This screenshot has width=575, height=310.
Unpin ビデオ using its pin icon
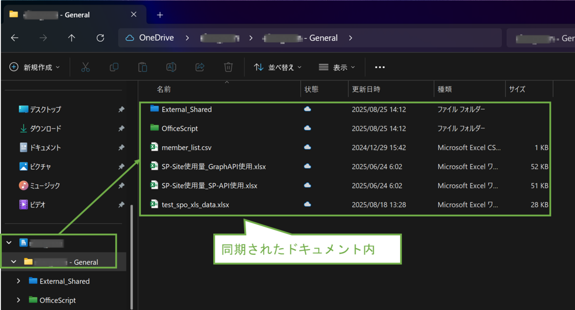coord(121,205)
